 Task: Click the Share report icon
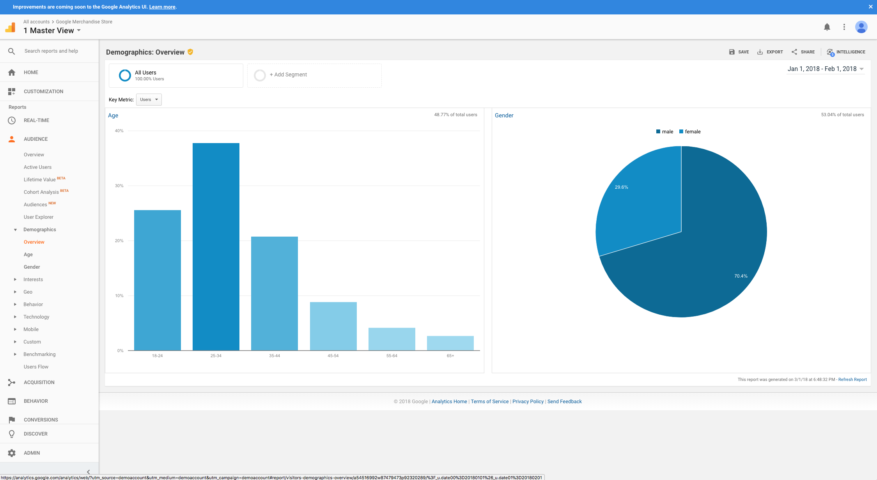794,52
